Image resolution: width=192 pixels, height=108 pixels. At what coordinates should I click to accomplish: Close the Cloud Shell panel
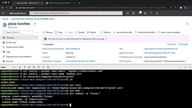[190, 67]
